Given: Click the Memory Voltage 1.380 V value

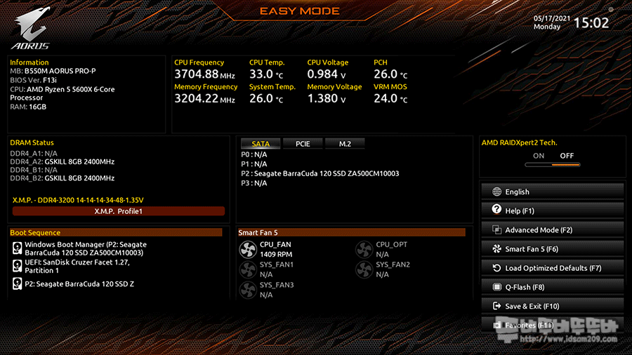Looking at the screenshot, I should point(327,98).
